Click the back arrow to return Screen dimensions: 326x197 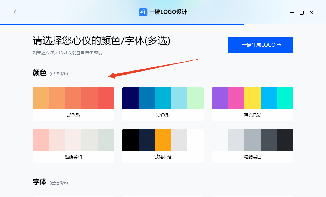[15, 12]
